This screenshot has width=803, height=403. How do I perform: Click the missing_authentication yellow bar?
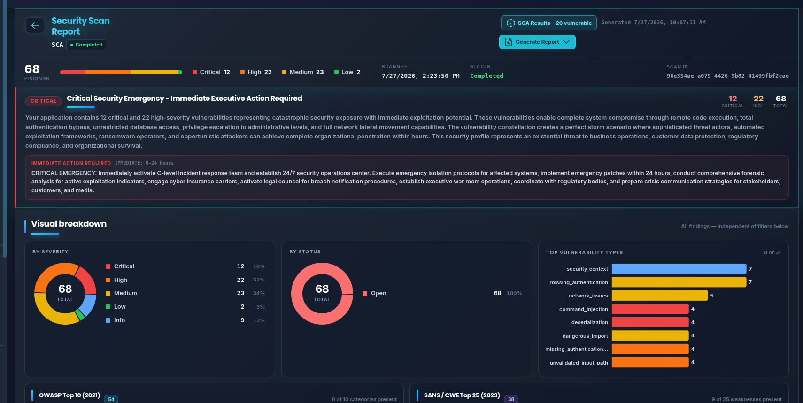679,282
